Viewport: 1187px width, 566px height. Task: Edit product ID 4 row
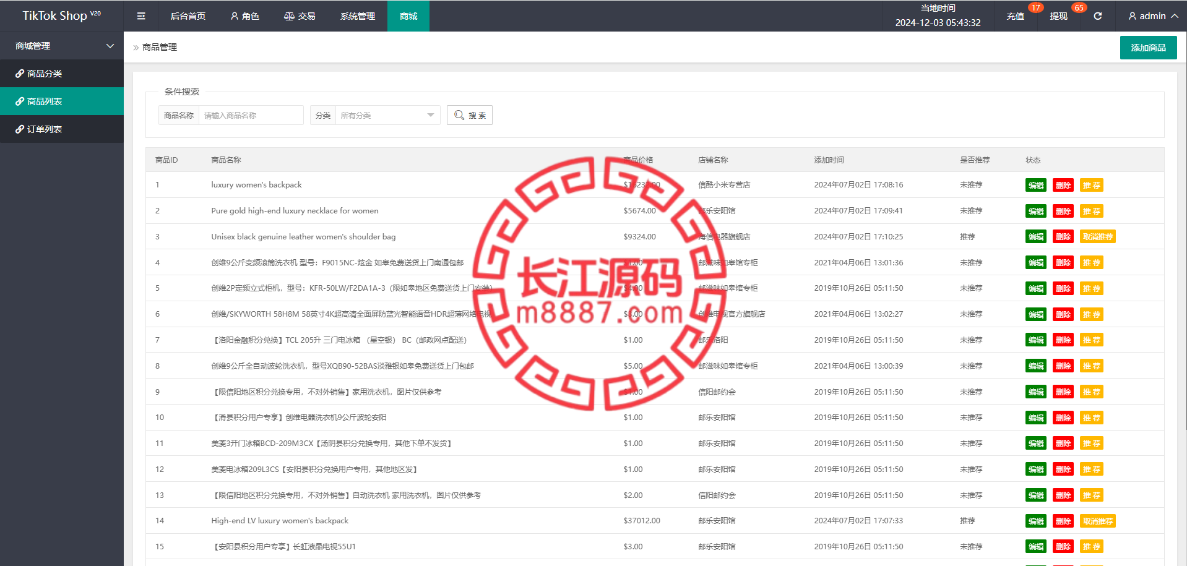click(1036, 262)
